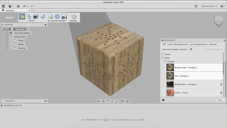
Task: Open the RENDER workspace dropdown
Action: click(10, 17)
